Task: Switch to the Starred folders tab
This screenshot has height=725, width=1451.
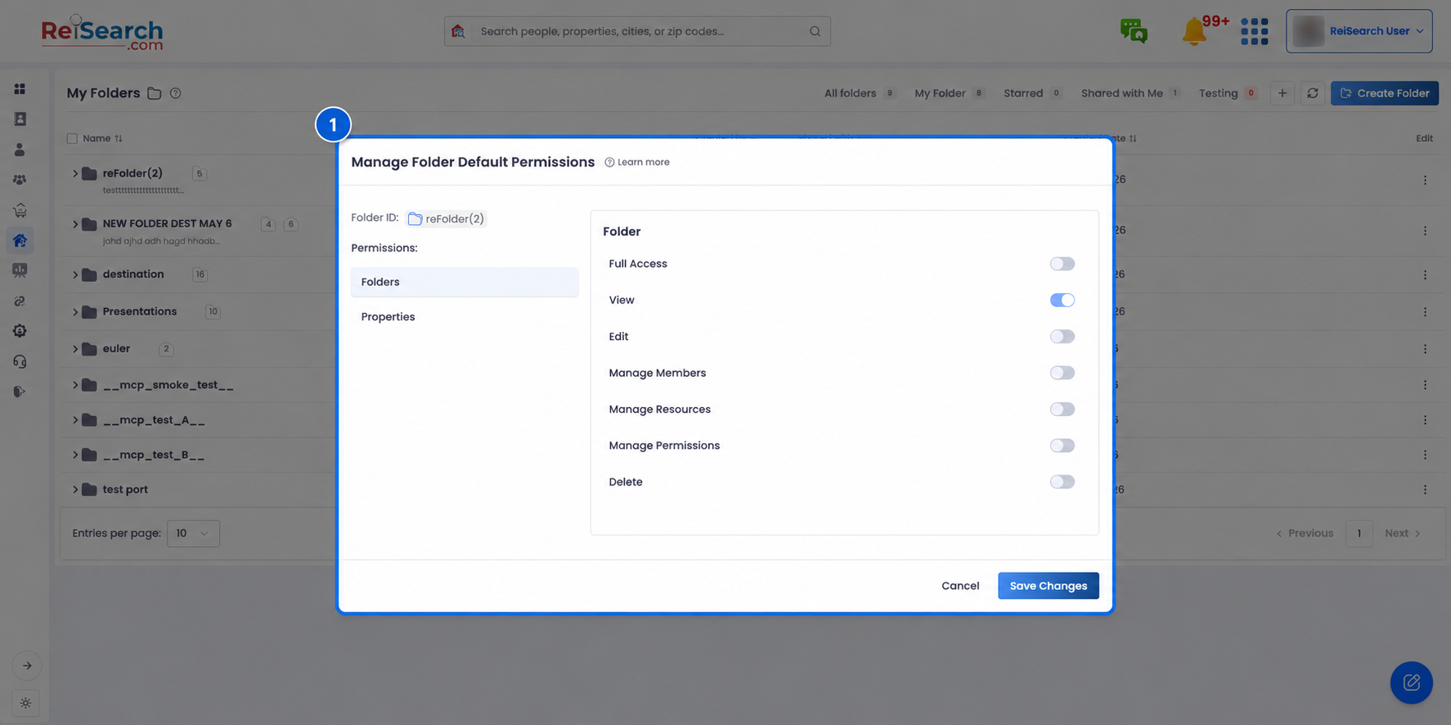Action: coord(1032,93)
